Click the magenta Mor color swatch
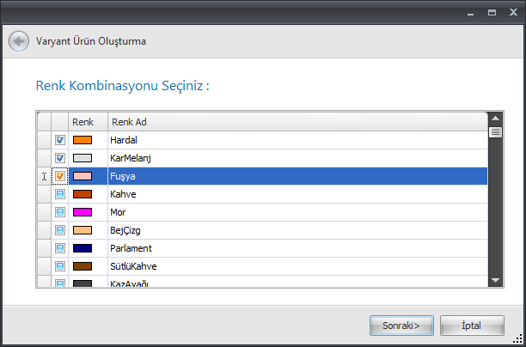526x347 pixels. (x=83, y=212)
